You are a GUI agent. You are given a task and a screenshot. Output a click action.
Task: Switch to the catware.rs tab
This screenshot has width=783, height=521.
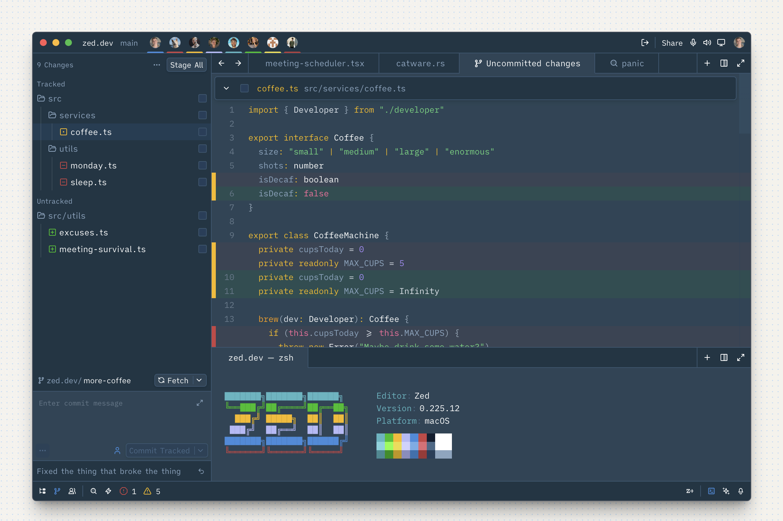click(419, 63)
